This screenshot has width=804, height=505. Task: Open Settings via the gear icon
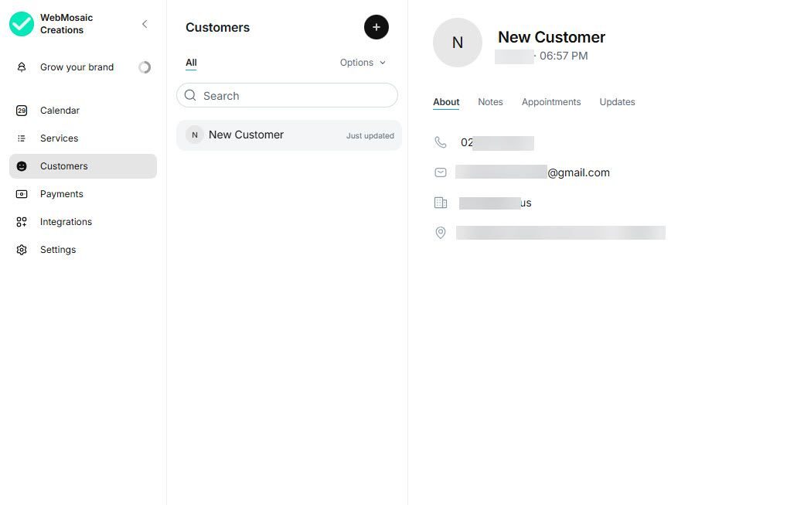[x=22, y=250]
